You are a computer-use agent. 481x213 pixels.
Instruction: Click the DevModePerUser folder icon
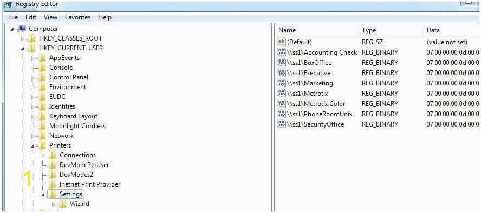(x=53, y=165)
